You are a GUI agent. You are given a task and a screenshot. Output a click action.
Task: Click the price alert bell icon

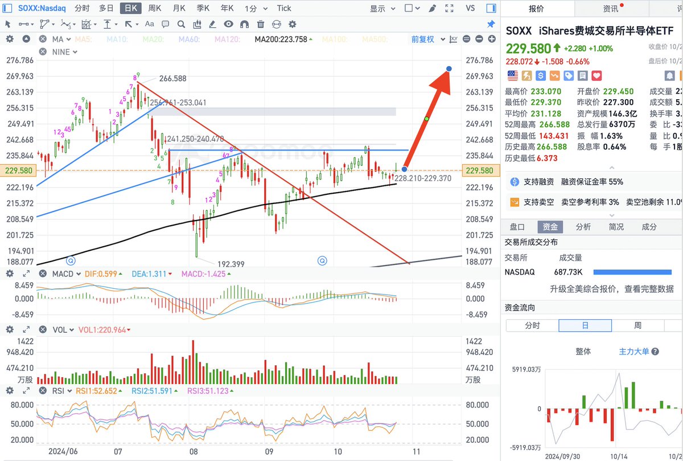(669, 75)
